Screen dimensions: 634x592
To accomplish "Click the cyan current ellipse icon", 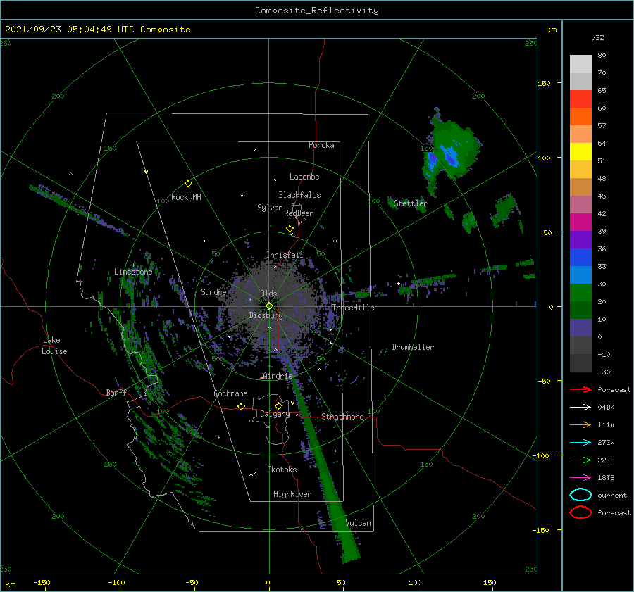I will coord(580,495).
